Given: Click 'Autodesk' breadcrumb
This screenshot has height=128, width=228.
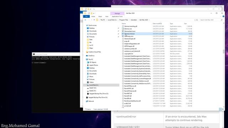Looking at the screenshot, I should tap(134, 20).
